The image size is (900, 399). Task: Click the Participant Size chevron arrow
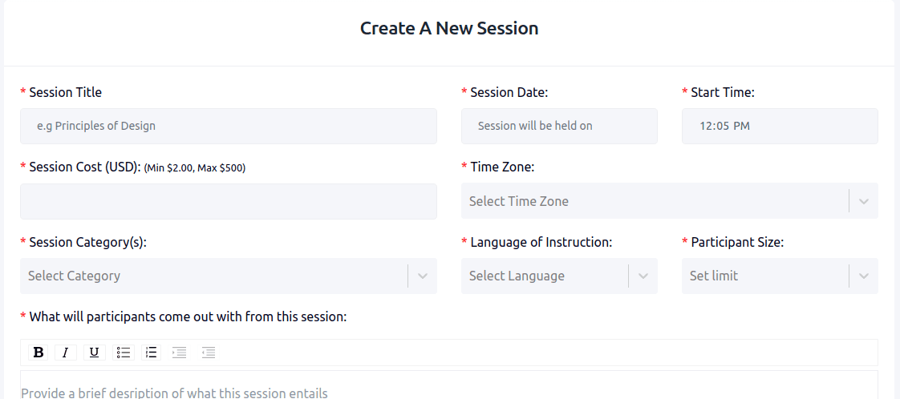coord(864,276)
